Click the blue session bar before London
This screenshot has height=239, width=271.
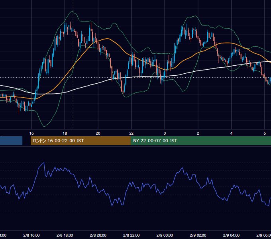(x=11, y=141)
